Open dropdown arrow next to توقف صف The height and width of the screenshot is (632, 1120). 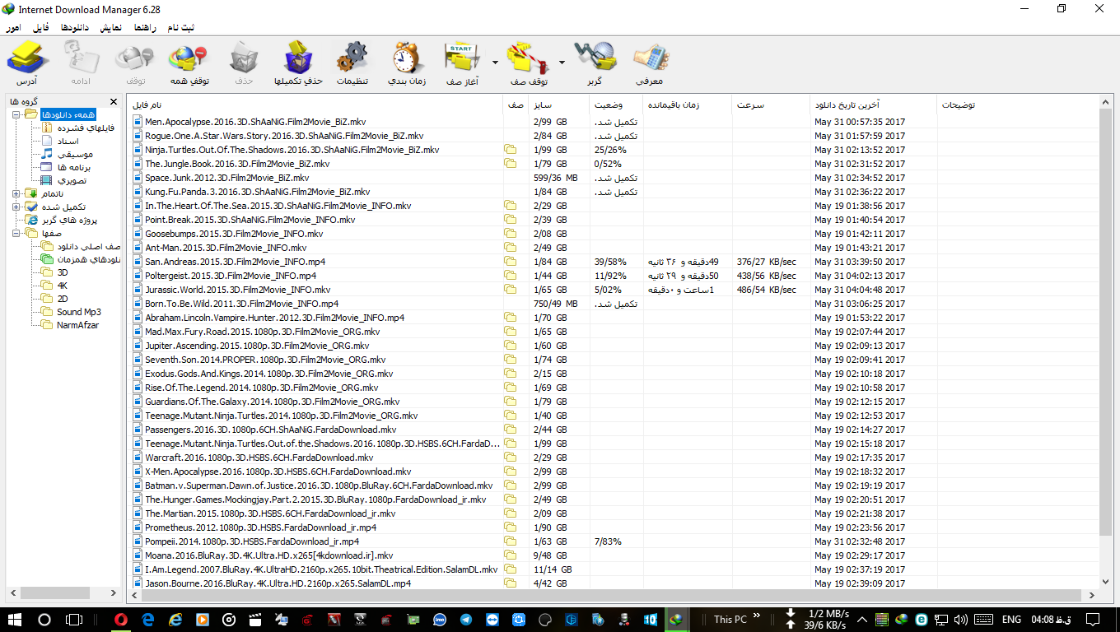tap(562, 62)
